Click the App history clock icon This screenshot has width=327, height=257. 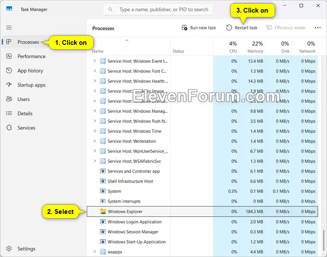click(9, 71)
